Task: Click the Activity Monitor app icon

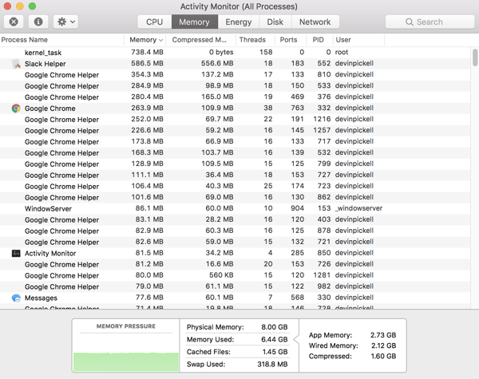Action: 16,253
